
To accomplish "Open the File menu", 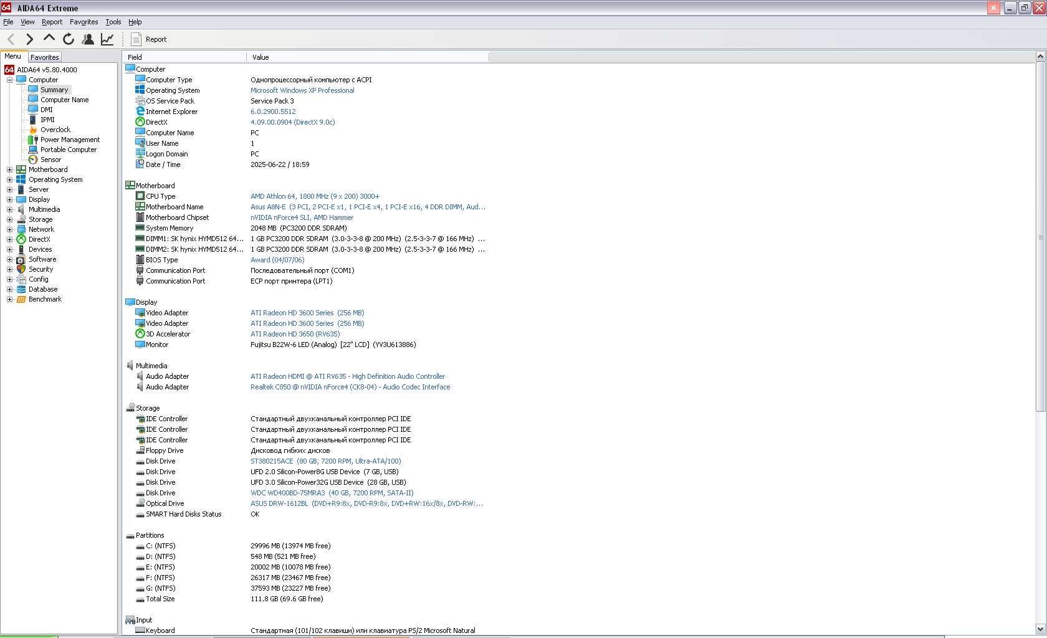I will 8,22.
